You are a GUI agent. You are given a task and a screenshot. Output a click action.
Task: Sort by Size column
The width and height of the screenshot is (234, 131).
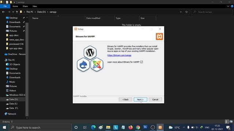tap(142, 18)
